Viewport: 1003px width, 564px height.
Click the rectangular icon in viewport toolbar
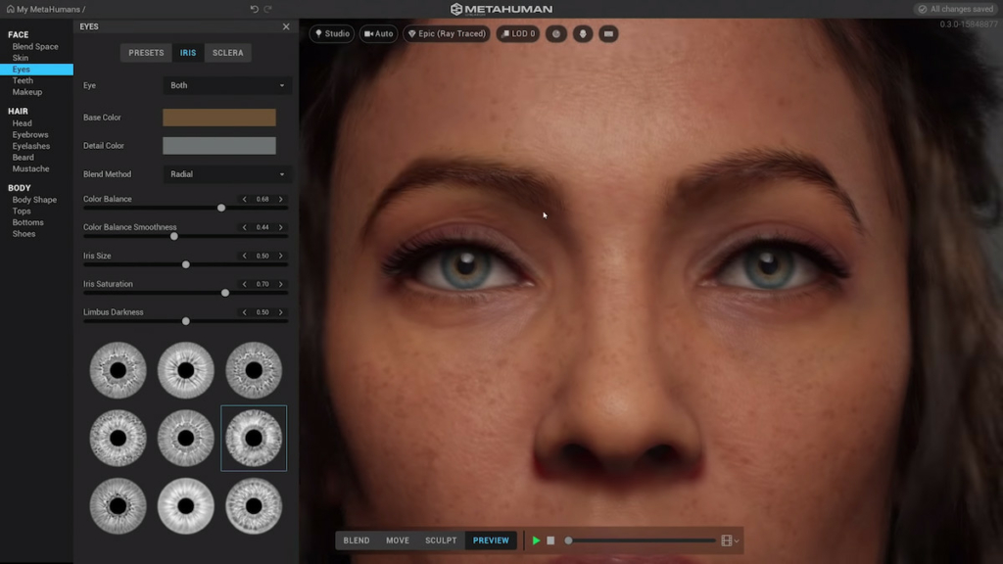(608, 33)
